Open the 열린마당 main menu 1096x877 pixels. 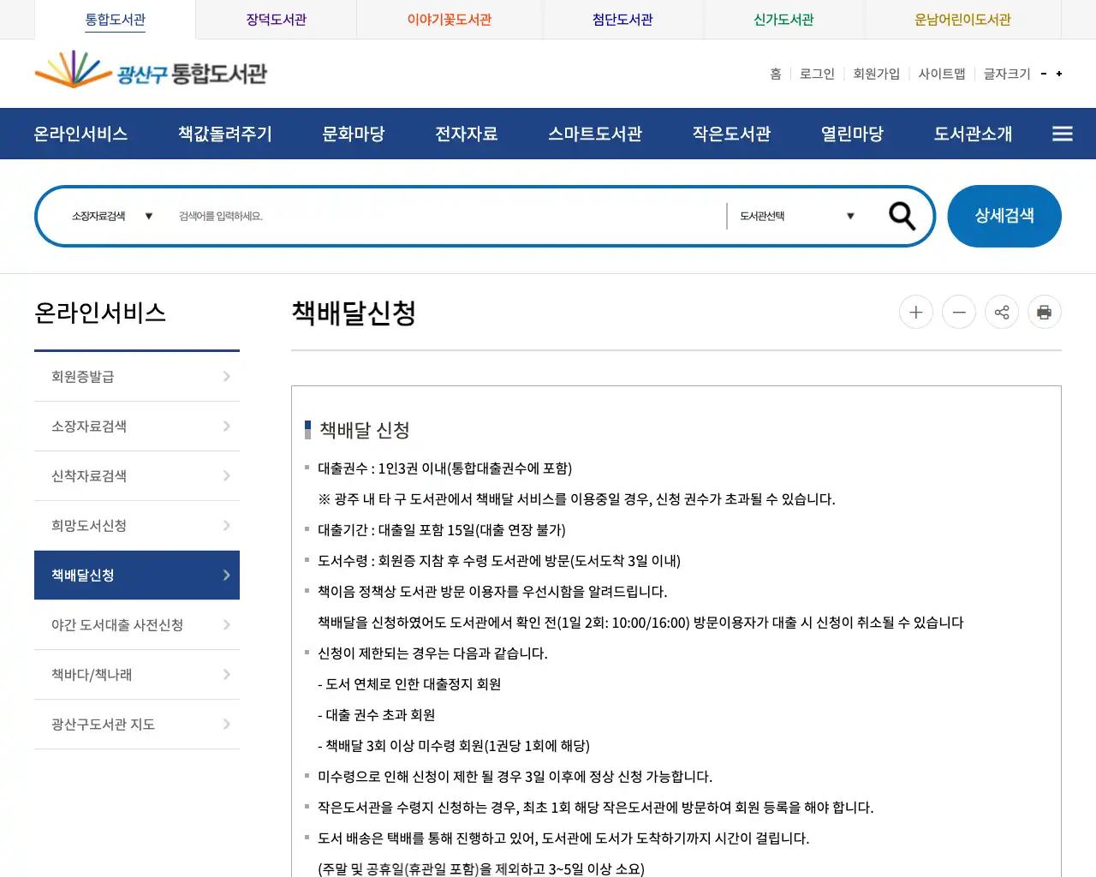click(852, 134)
